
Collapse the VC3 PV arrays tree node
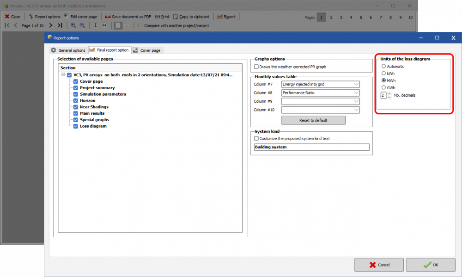(x=62, y=75)
